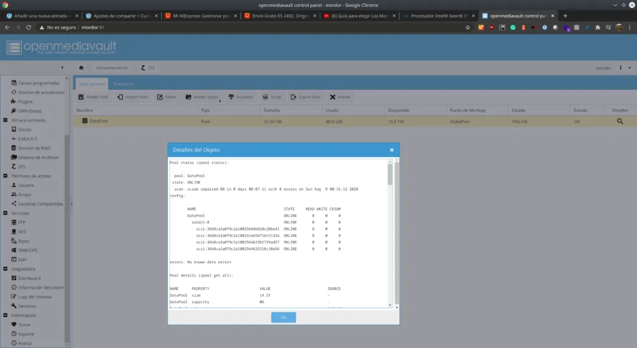The height and width of the screenshot is (348, 637).
Task: Collapse the sidebar with arrow icon
Action: pos(62,67)
